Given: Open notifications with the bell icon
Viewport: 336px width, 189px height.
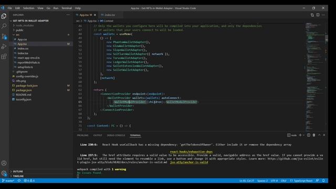Looking at the screenshot, I should 323,181.
